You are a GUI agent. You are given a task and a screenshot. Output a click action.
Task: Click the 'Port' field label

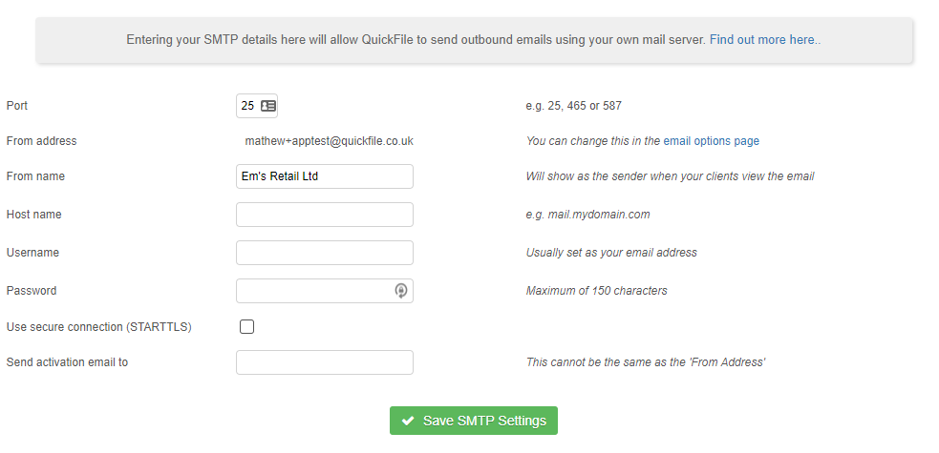tap(18, 106)
